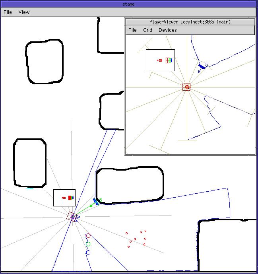
Task: Open the PlayerViewer File menu
Action: tap(132, 30)
